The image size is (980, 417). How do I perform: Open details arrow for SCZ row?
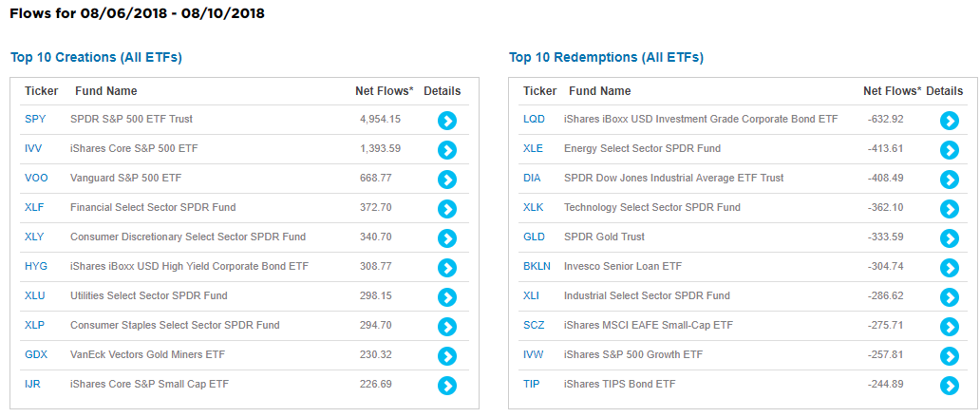(950, 327)
